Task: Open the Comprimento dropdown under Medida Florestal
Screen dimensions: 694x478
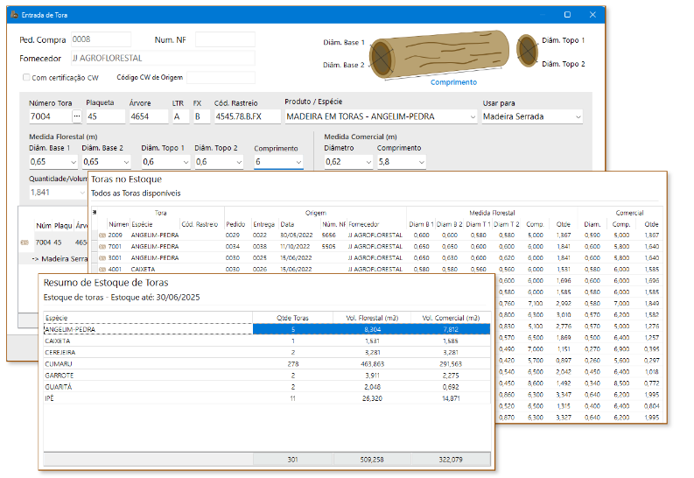Action: (298, 162)
